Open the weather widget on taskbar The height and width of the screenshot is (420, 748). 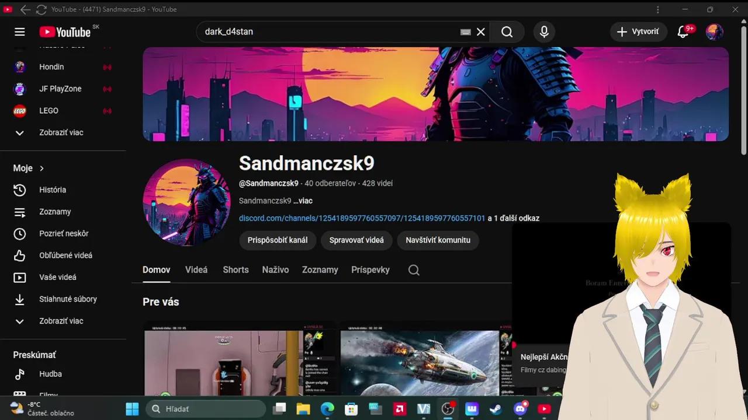pos(42,409)
